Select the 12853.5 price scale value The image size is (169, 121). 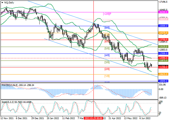164,50
